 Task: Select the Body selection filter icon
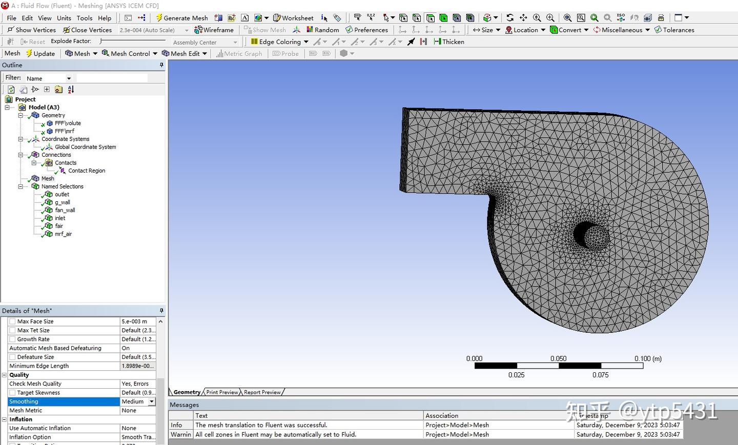point(443,18)
